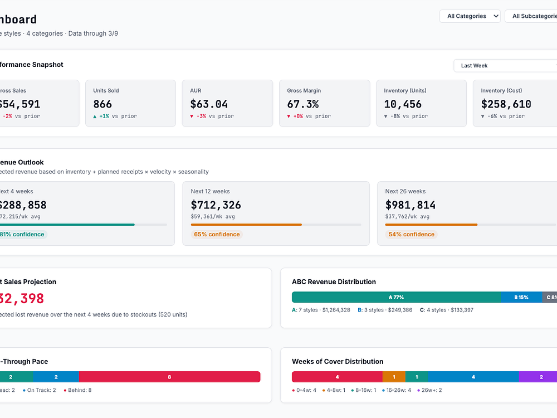Click the purple 26w+ legend dot
This screenshot has width=557, height=418.
coord(418,391)
